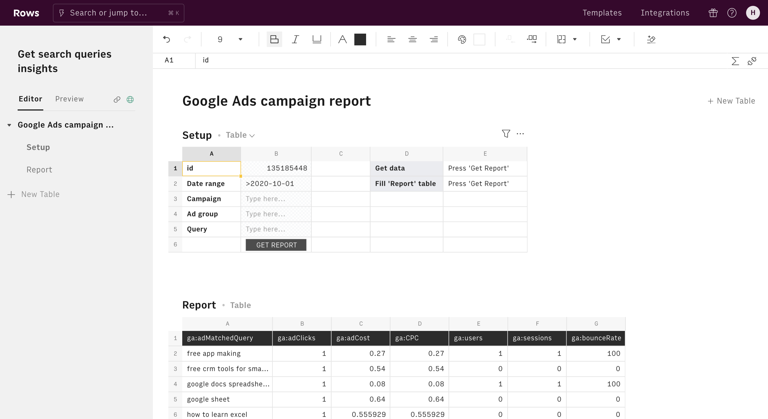This screenshot has height=419, width=768.
Task: Click the underline formatting icon
Action: click(x=317, y=39)
